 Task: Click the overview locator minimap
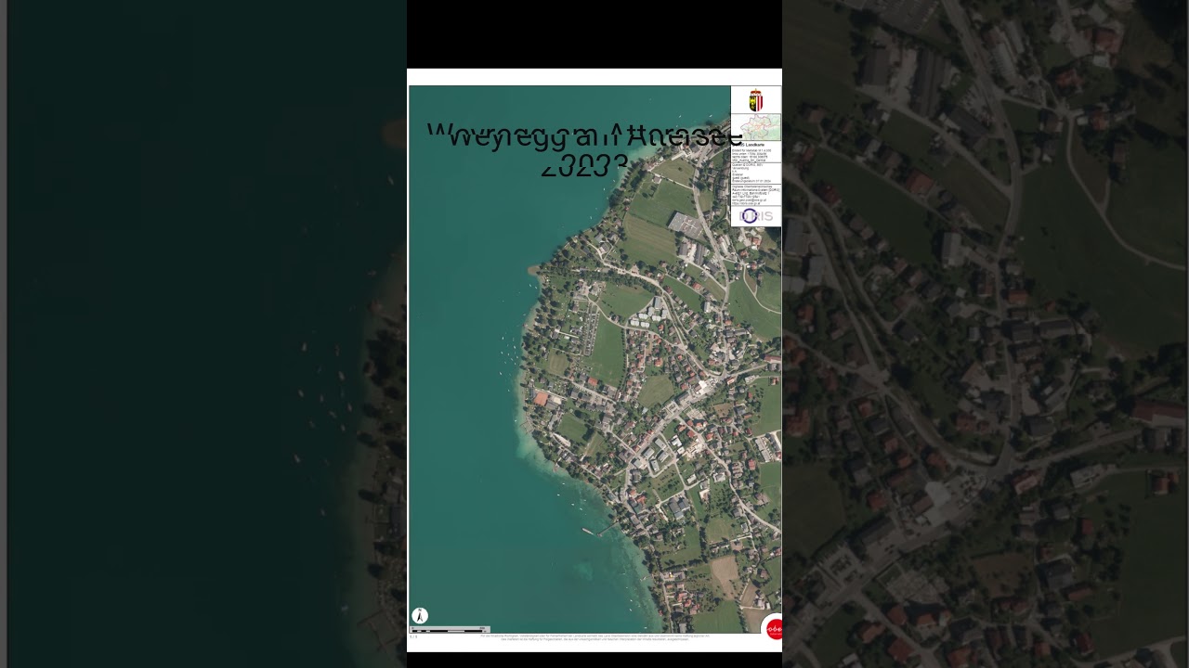(x=755, y=127)
